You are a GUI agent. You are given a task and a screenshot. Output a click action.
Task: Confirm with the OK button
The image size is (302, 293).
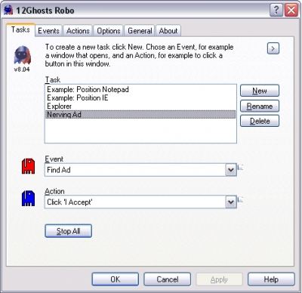(116, 279)
